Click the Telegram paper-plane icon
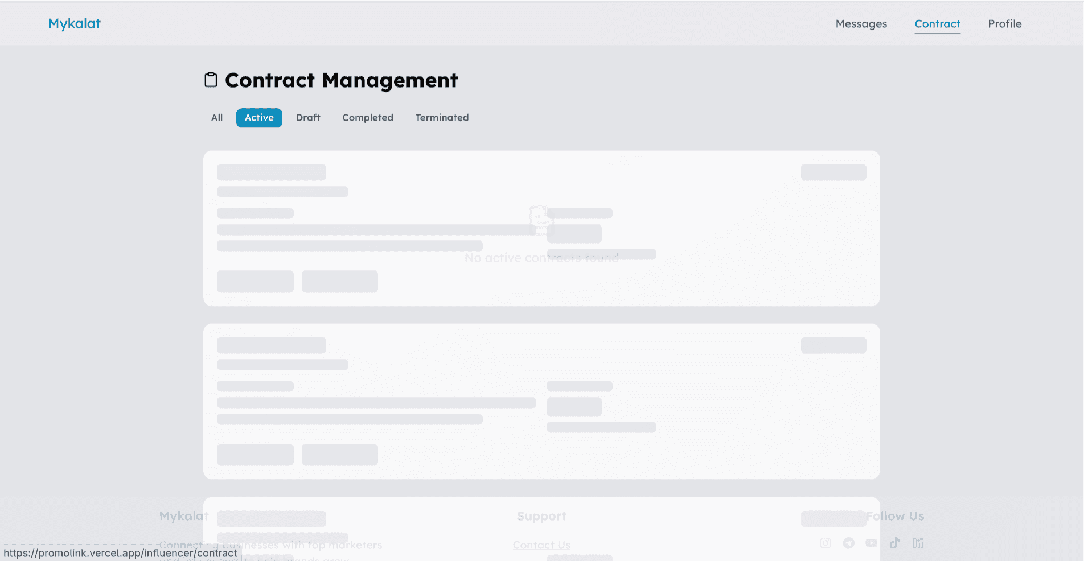Image resolution: width=1084 pixels, height=561 pixels. tap(848, 543)
